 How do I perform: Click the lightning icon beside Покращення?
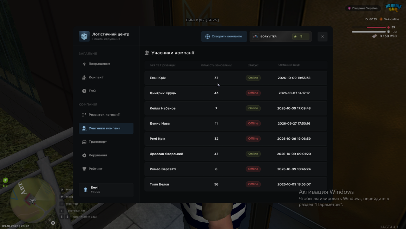click(x=84, y=64)
